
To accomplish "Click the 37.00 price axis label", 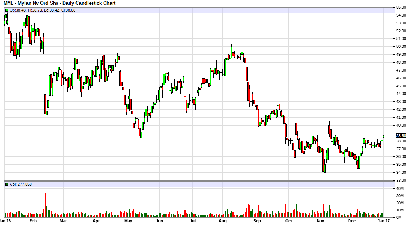I will pos(401,149).
